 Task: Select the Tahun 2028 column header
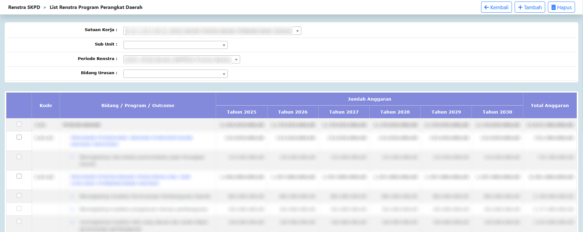click(x=395, y=112)
